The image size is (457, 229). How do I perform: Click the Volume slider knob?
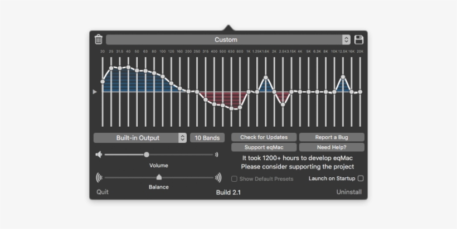147,155
